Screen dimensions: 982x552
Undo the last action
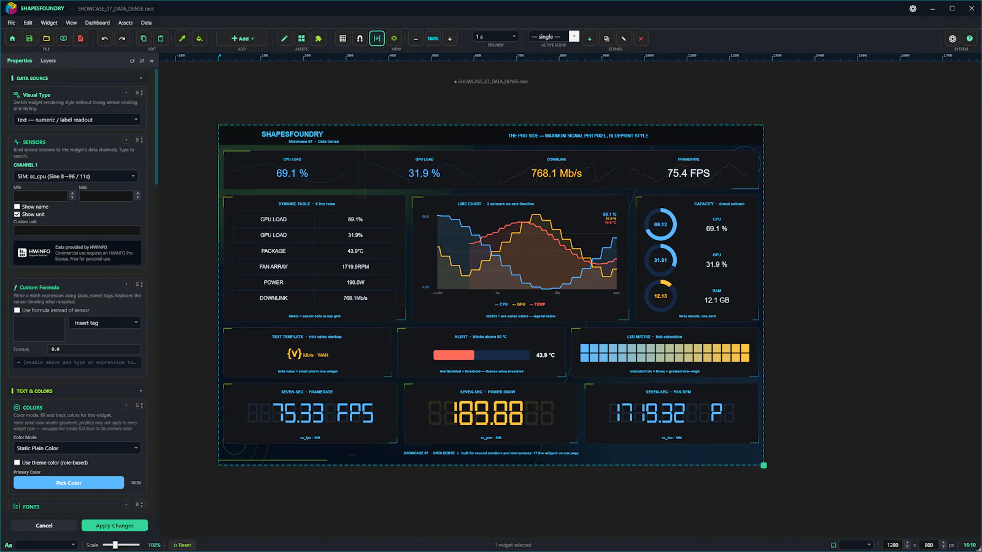pyautogui.click(x=105, y=39)
